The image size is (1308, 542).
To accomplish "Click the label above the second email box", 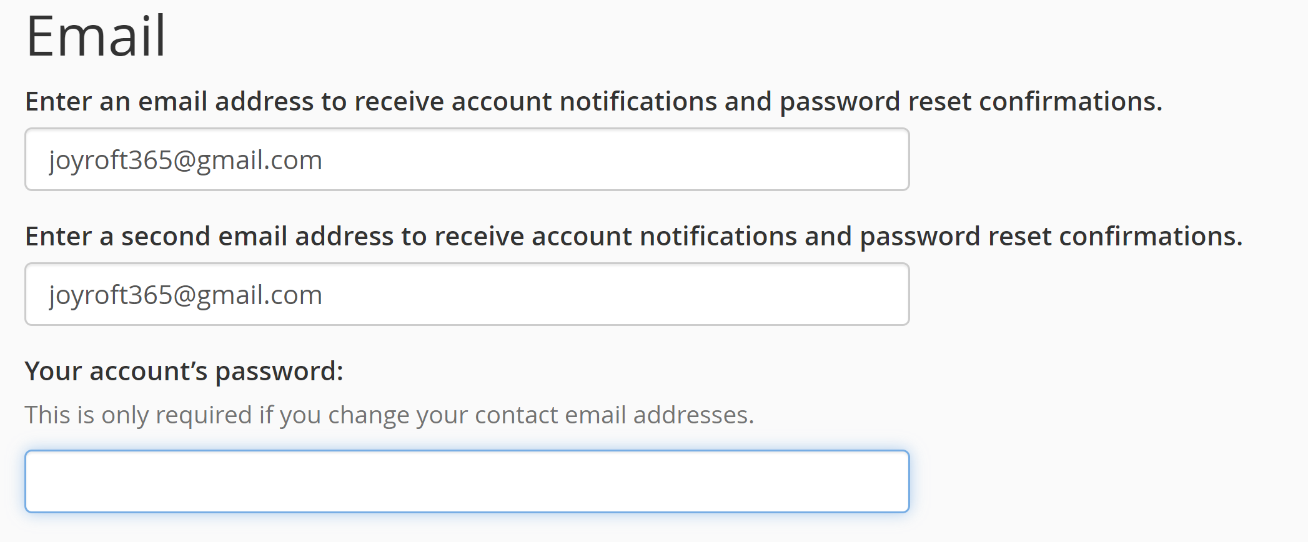I will pos(633,236).
